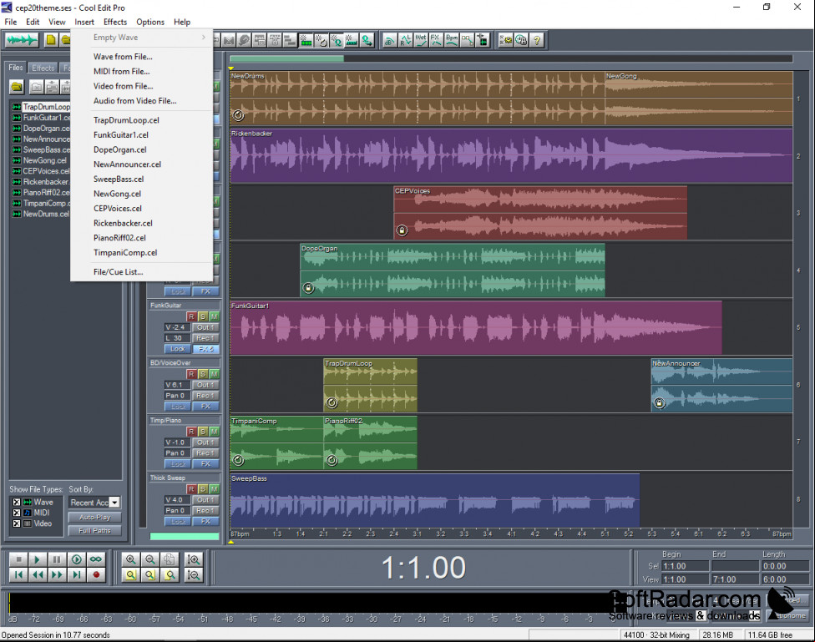Click Lock button on FunkGuitar track
Screen dimensions: 815x642
coord(178,349)
